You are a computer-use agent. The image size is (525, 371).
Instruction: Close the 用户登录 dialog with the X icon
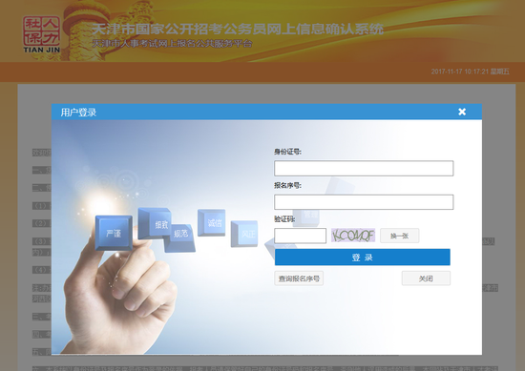(462, 112)
